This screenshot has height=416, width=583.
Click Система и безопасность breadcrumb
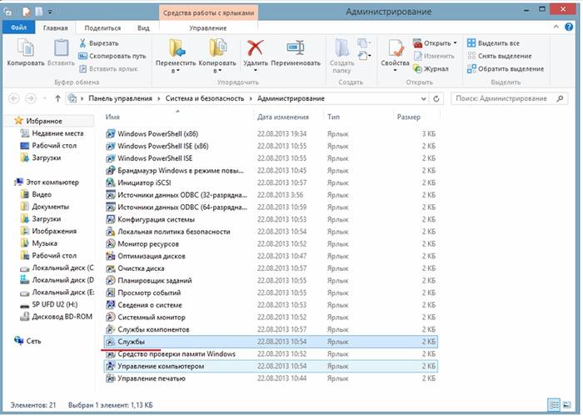(x=205, y=98)
